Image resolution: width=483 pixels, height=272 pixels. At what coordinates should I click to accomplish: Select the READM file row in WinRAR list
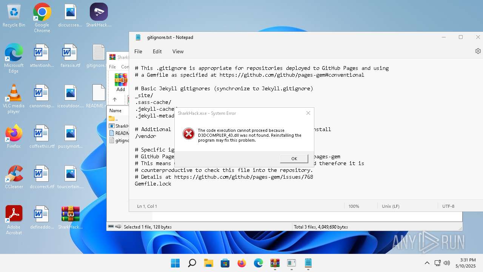point(118,133)
